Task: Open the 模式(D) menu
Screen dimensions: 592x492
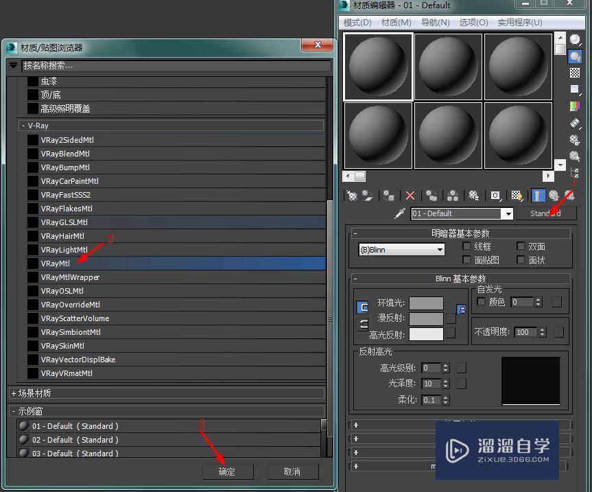Action: point(357,22)
